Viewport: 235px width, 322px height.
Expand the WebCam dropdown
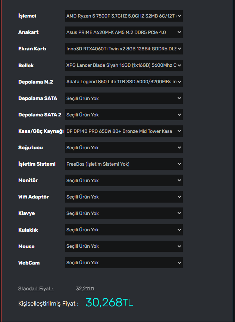124,262
